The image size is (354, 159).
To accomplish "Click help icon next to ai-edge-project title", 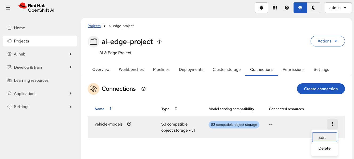I will (160, 42).
